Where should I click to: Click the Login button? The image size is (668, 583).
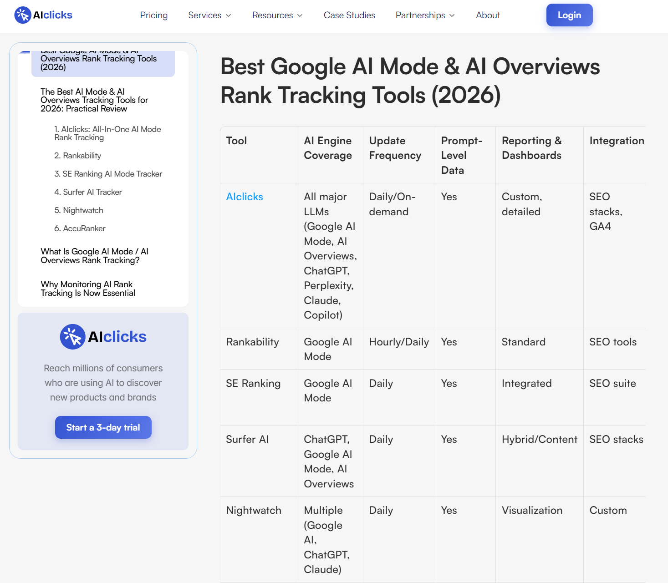pos(569,15)
